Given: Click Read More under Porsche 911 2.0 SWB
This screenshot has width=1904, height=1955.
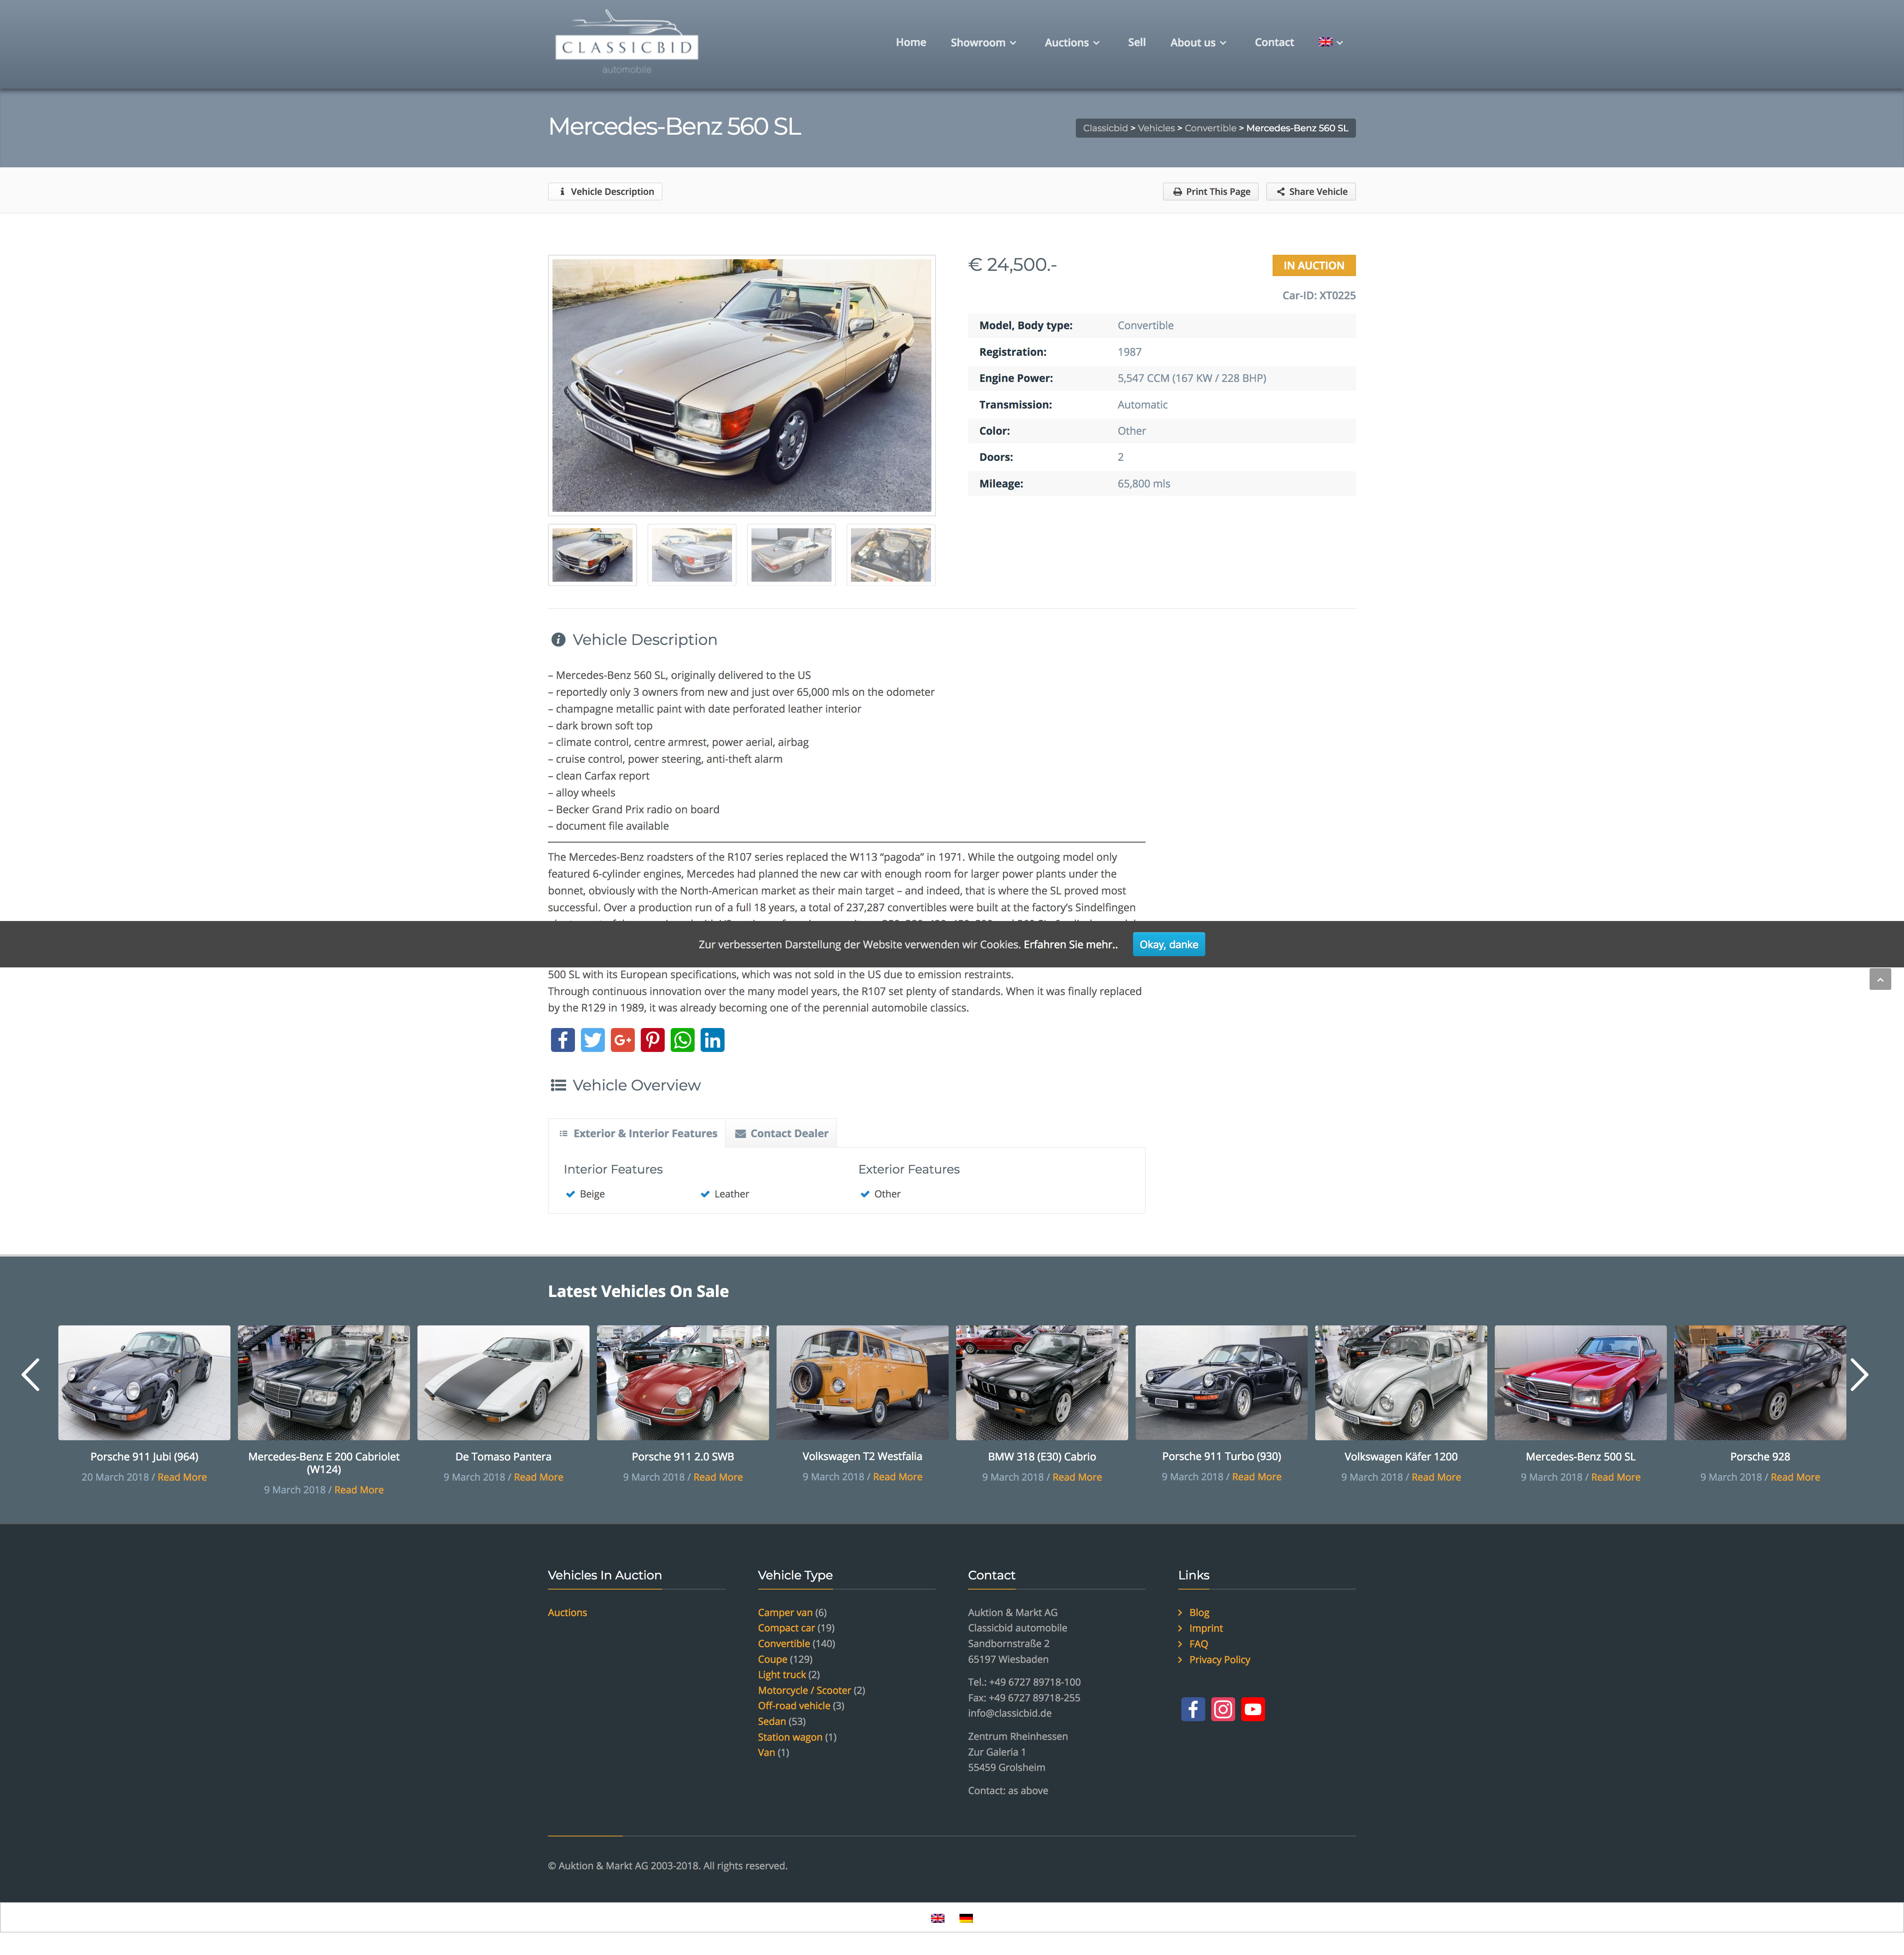Looking at the screenshot, I should click(718, 1477).
